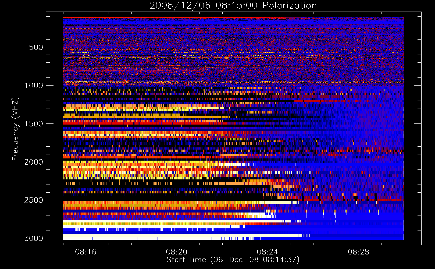This screenshot has width=435, height=269.
Task: Select the 1000 frequency axis label
Action: click(x=34, y=86)
